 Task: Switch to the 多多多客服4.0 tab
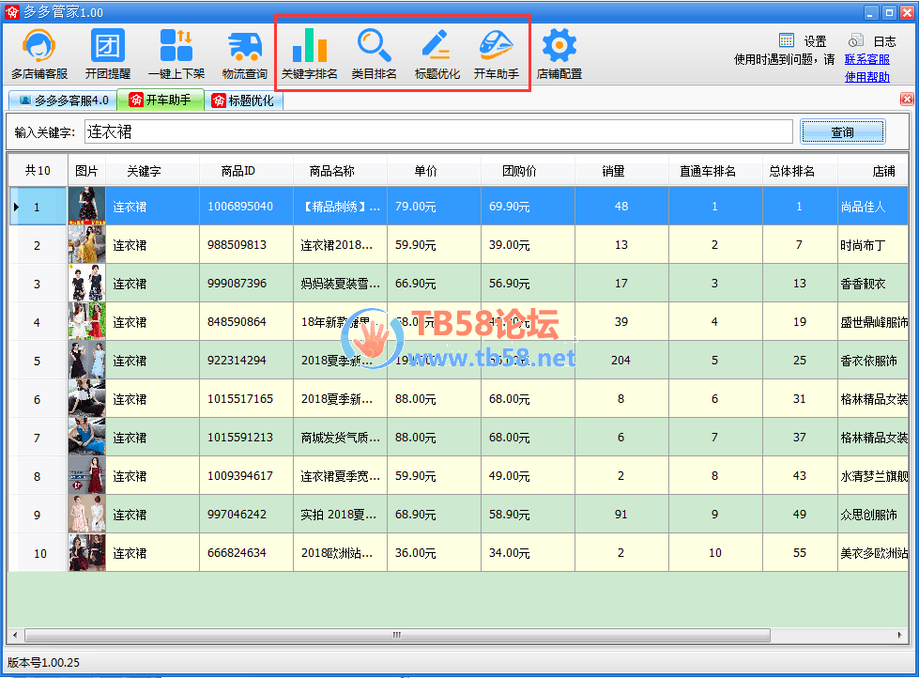[x=62, y=100]
